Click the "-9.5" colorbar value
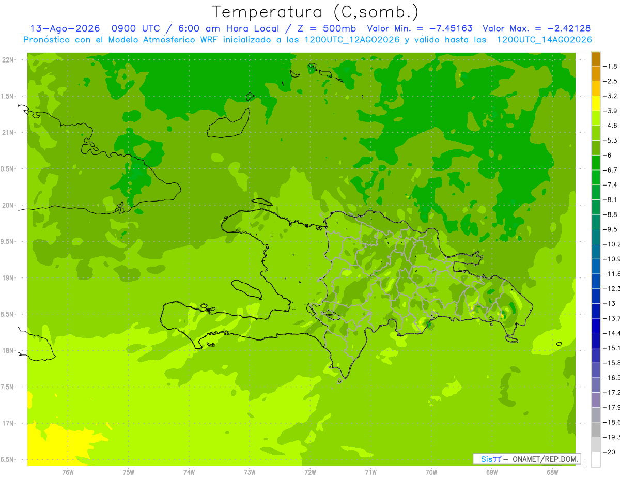This screenshot has height=479, width=620. pyautogui.click(x=611, y=229)
